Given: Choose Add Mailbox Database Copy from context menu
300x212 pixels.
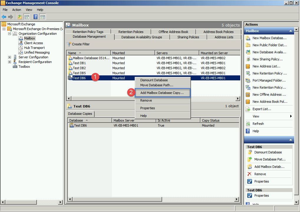Looking at the screenshot, I should [162, 93].
